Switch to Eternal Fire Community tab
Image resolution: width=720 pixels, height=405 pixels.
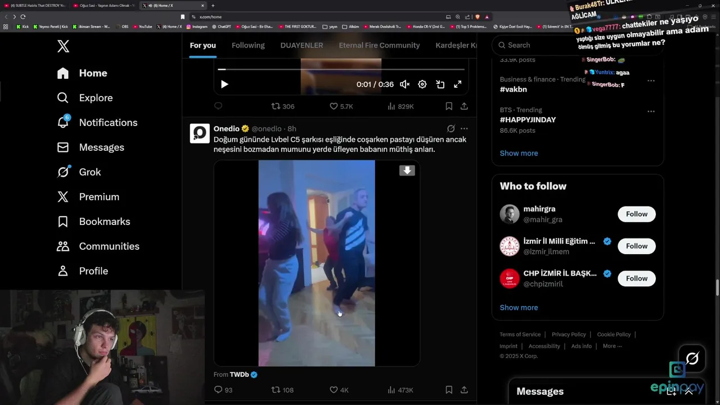[379, 45]
